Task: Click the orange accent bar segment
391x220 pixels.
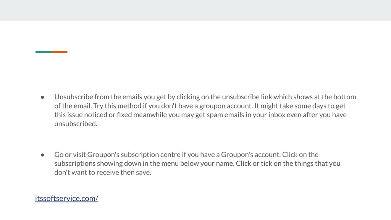Action: point(59,52)
